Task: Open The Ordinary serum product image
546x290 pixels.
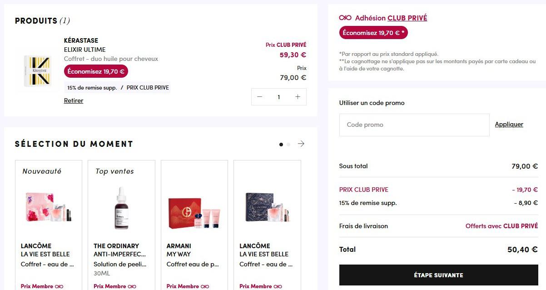Action: [121, 208]
